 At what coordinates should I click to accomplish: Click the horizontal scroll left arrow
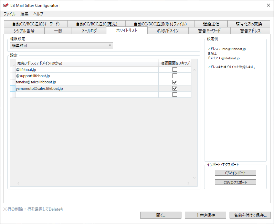click(x=18, y=183)
